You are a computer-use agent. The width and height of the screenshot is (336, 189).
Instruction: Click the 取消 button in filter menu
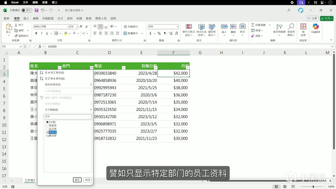coord(87,180)
